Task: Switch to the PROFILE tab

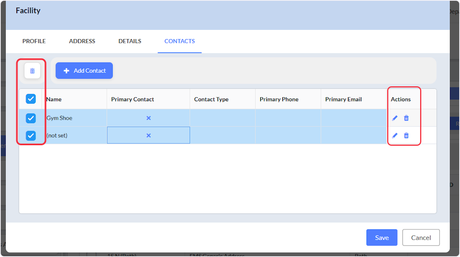Action: click(x=34, y=41)
